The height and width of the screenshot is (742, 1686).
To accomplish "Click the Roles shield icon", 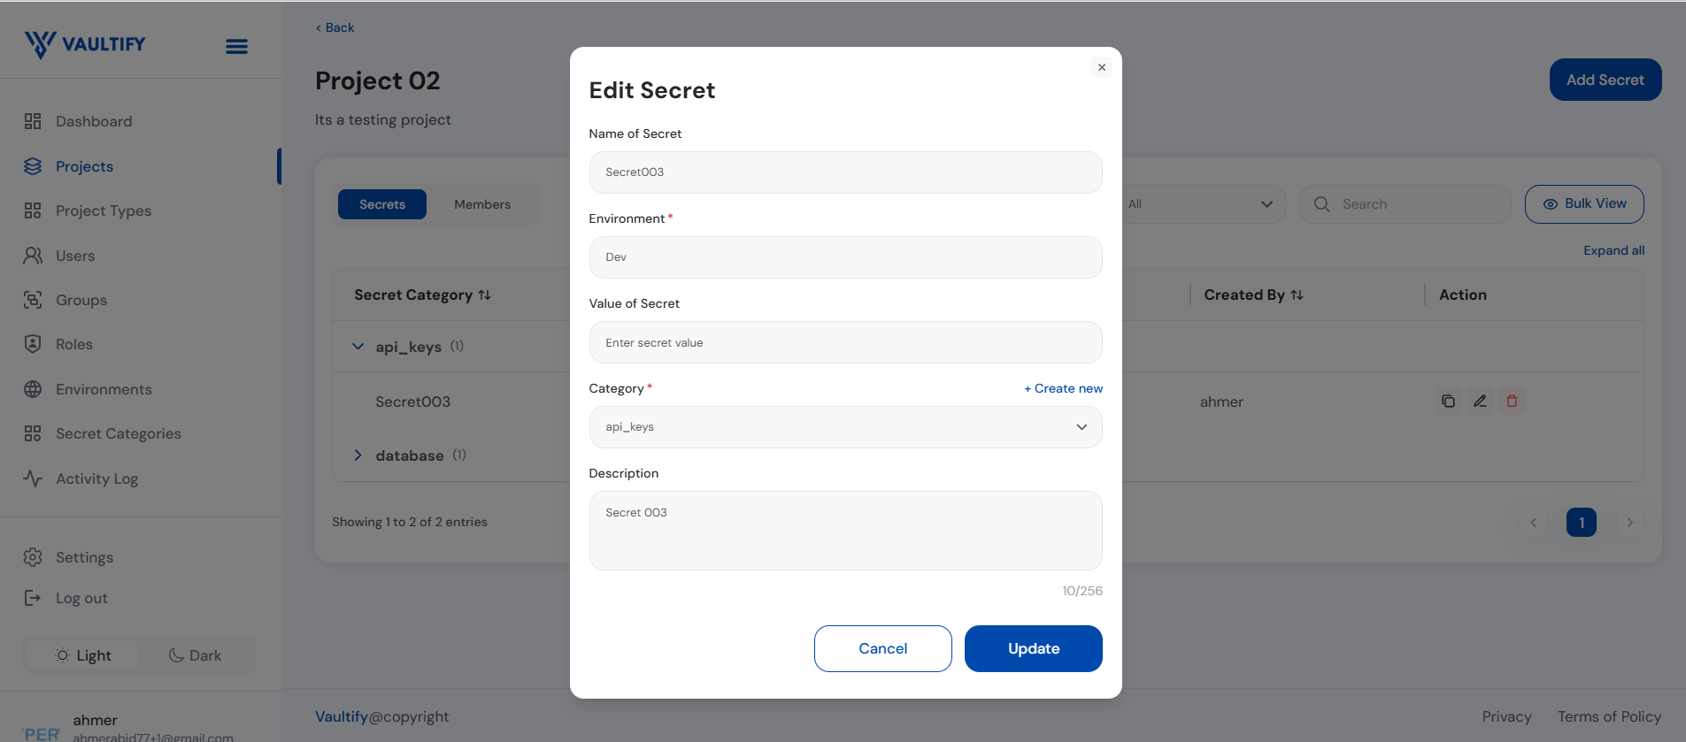I will click(33, 344).
